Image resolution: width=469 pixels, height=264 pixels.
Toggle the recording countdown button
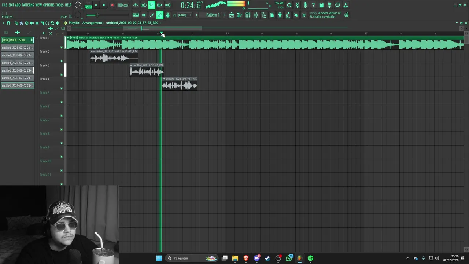pyautogui.click(x=152, y=5)
